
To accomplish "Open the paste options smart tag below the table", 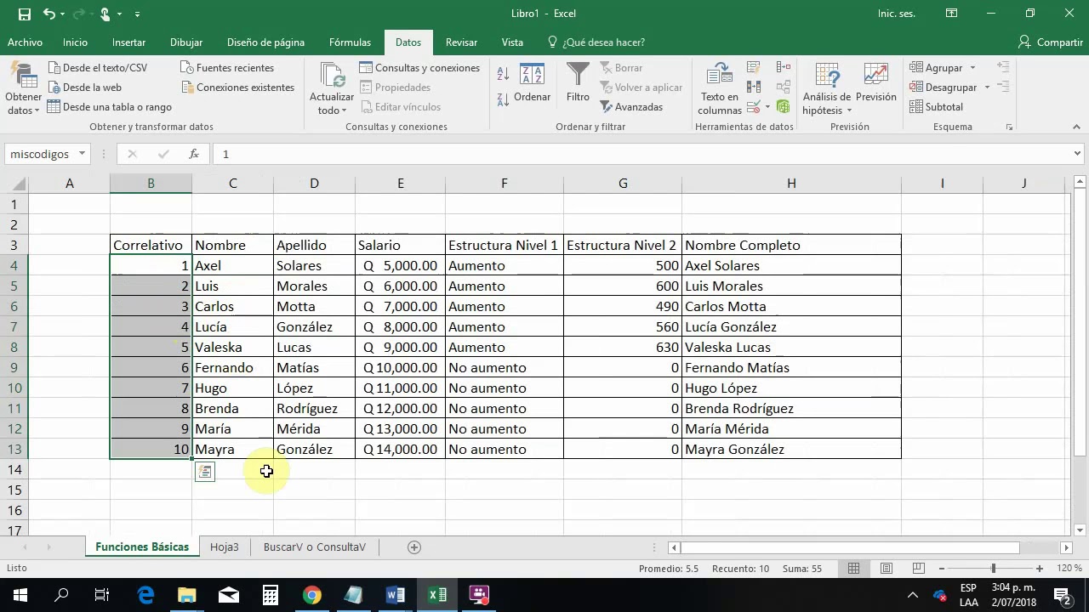I will pyautogui.click(x=205, y=472).
